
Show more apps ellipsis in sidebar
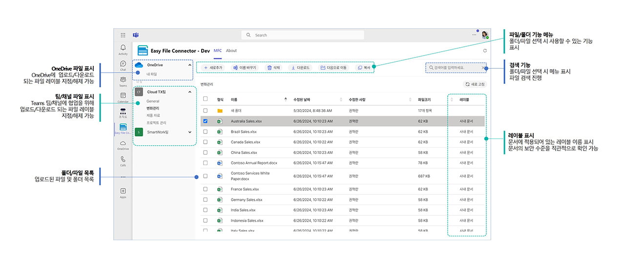click(x=123, y=177)
